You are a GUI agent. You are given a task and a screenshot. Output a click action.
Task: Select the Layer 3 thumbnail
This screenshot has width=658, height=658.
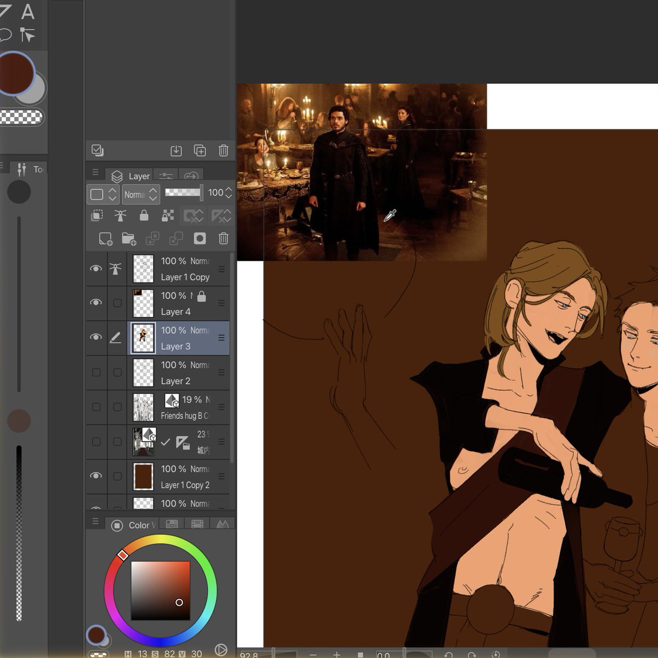pyautogui.click(x=143, y=338)
